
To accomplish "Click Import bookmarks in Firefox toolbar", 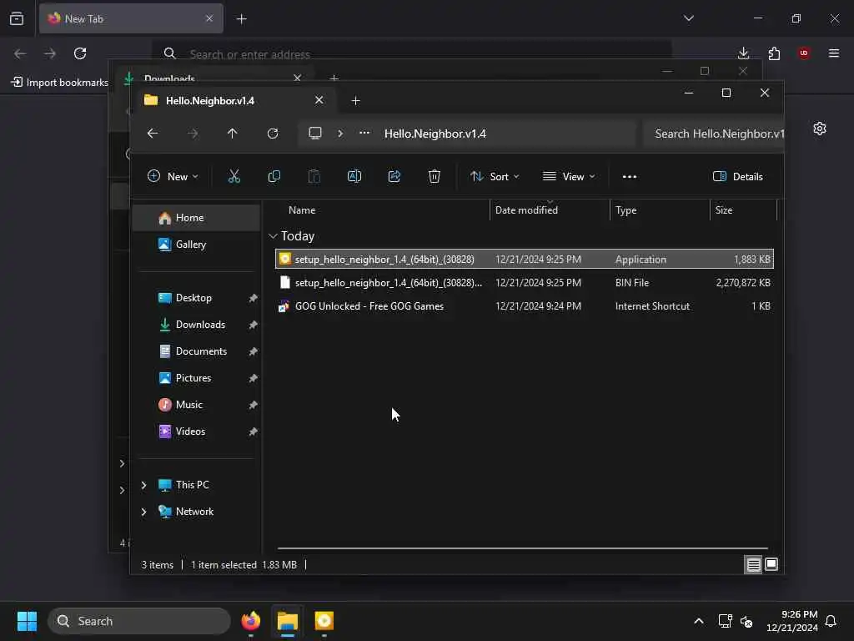I will click(60, 83).
